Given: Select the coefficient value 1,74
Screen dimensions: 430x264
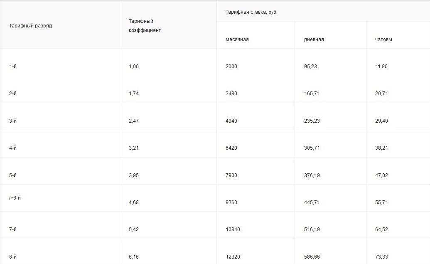Looking at the screenshot, I should [134, 94].
